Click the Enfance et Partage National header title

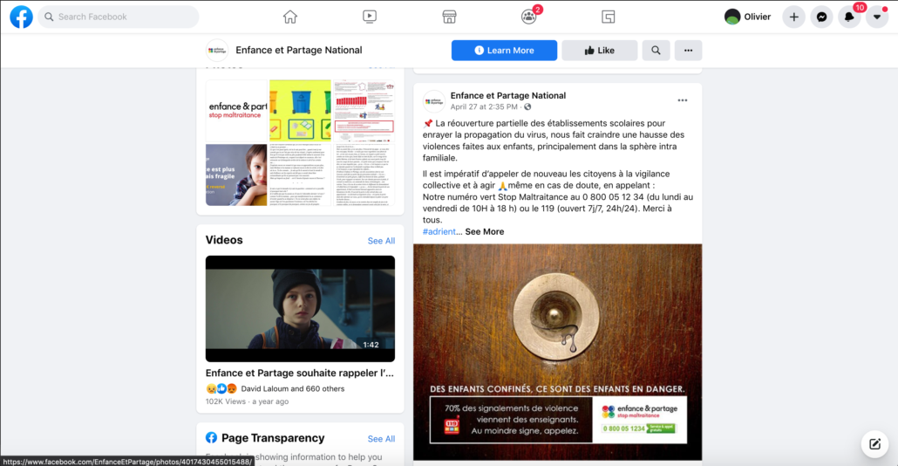click(299, 51)
